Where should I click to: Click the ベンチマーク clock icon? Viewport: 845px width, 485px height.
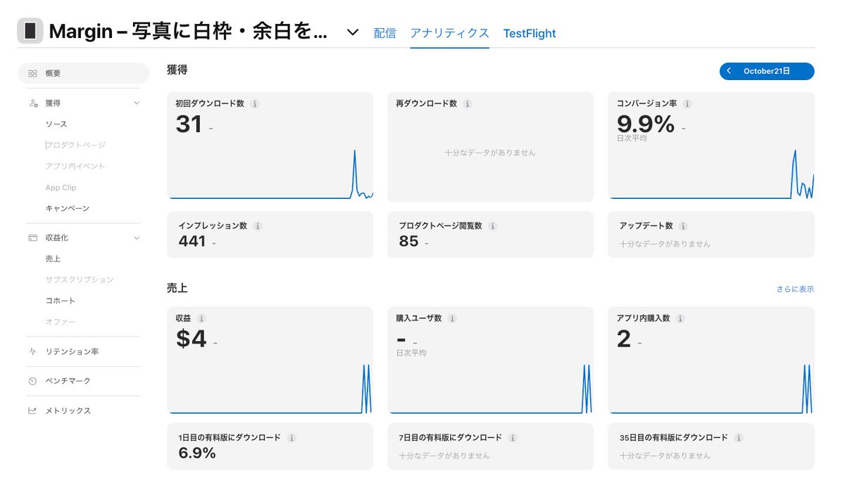[x=33, y=381]
